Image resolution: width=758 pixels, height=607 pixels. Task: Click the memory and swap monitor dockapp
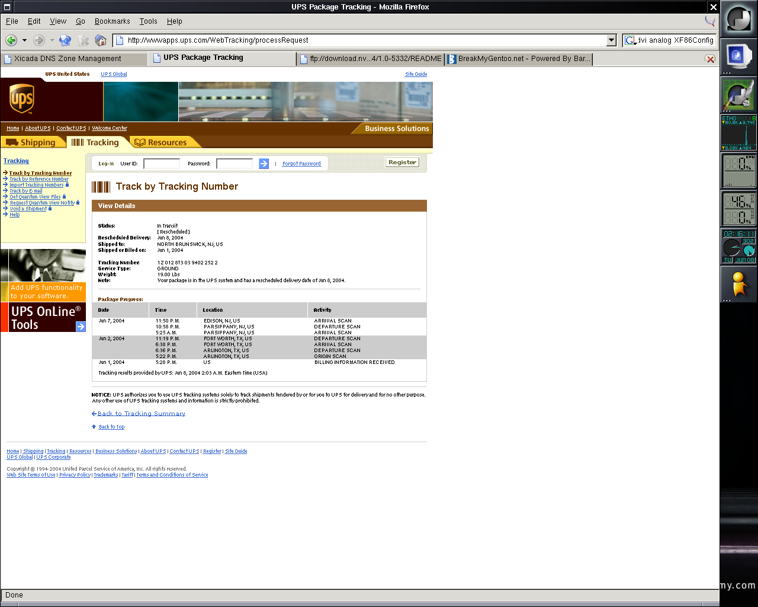pos(738,209)
